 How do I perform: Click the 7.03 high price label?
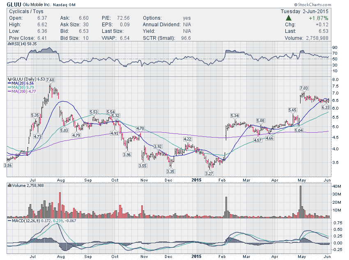304,88
